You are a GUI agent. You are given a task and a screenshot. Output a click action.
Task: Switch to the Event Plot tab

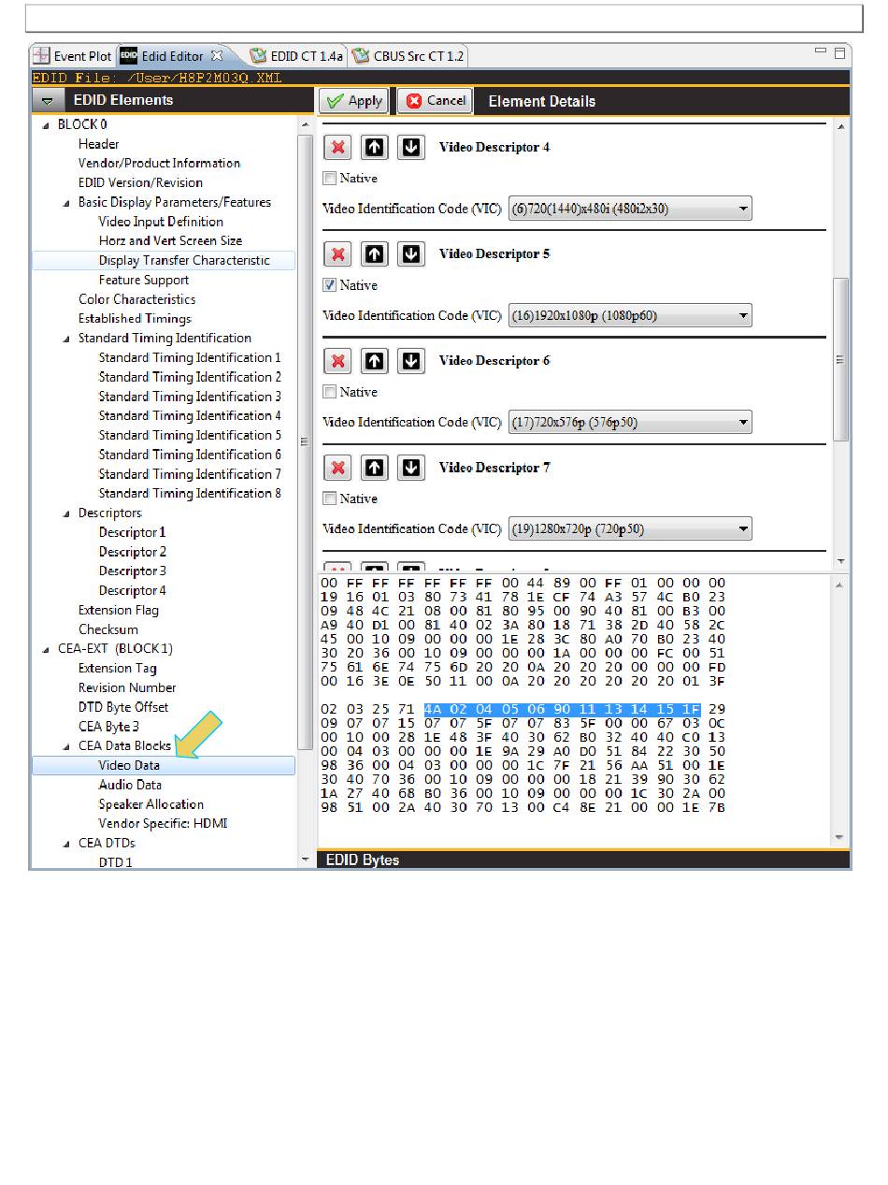[x=73, y=56]
